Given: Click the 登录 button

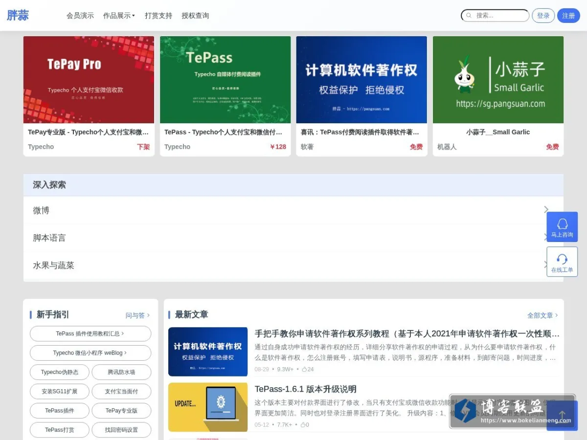Looking at the screenshot, I should [543, 16].
